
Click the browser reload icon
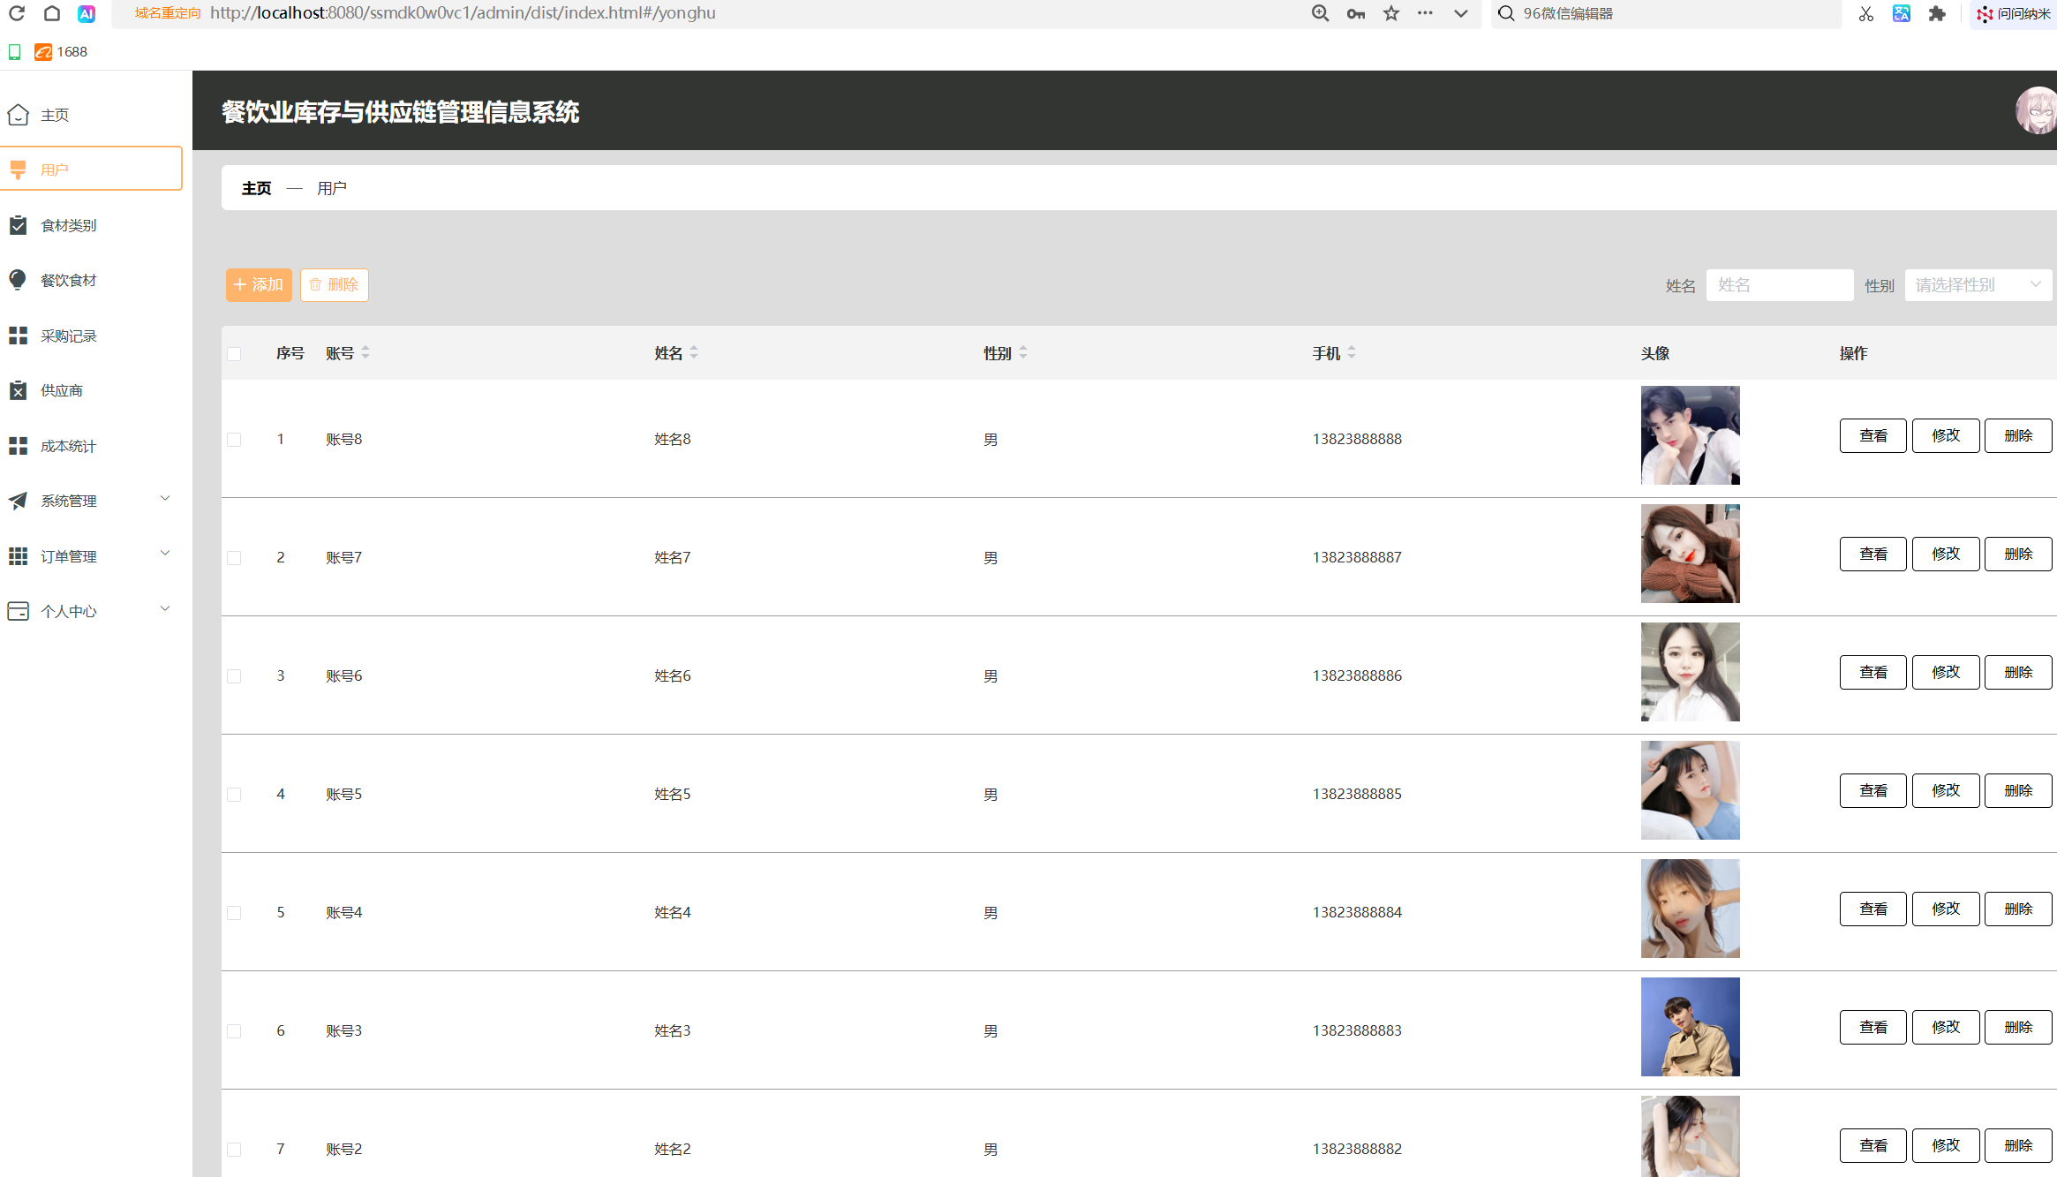coord(17,13)
